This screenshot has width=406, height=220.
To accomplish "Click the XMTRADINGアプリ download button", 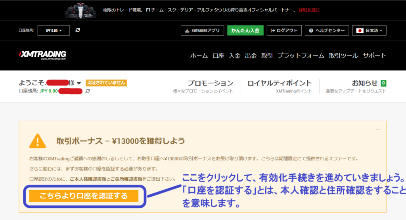I will [202, 31].
